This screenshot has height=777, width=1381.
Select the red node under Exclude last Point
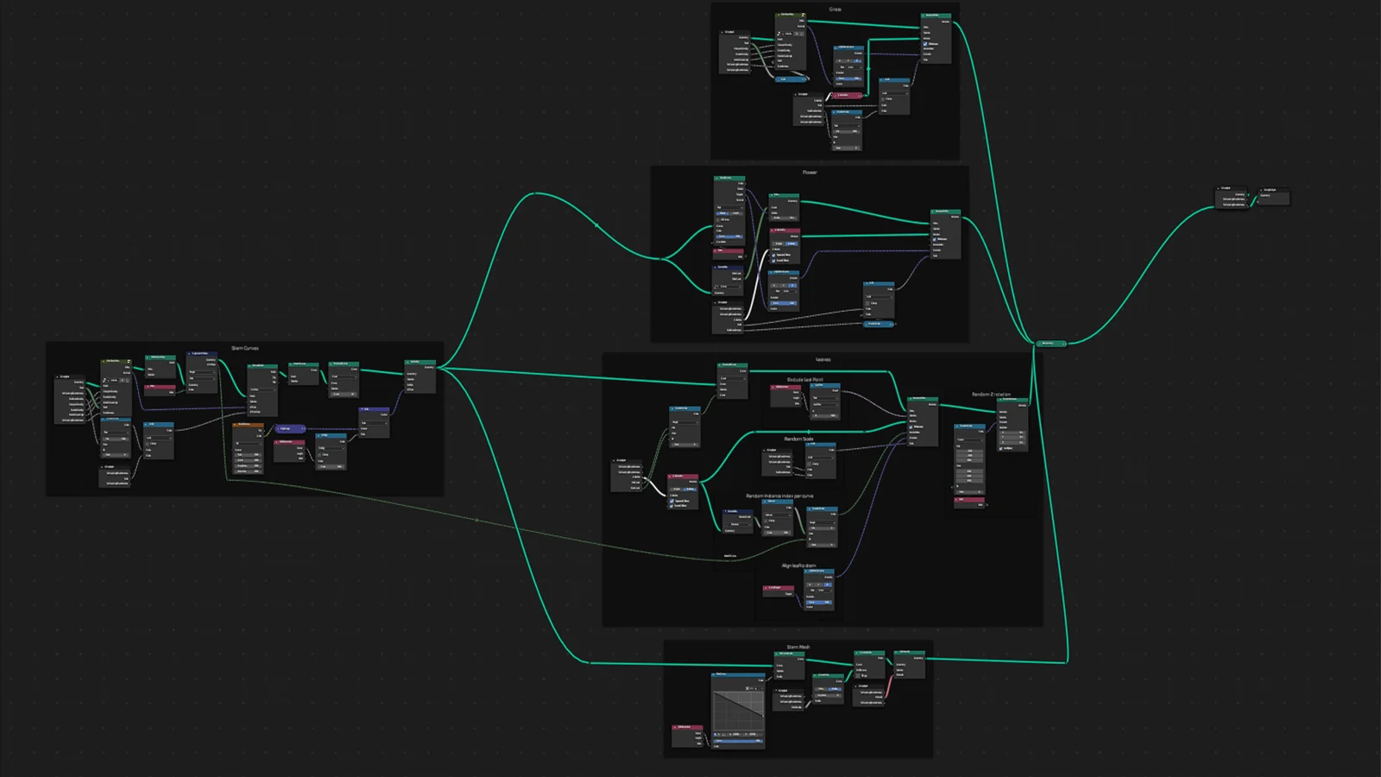pos(785,387)
